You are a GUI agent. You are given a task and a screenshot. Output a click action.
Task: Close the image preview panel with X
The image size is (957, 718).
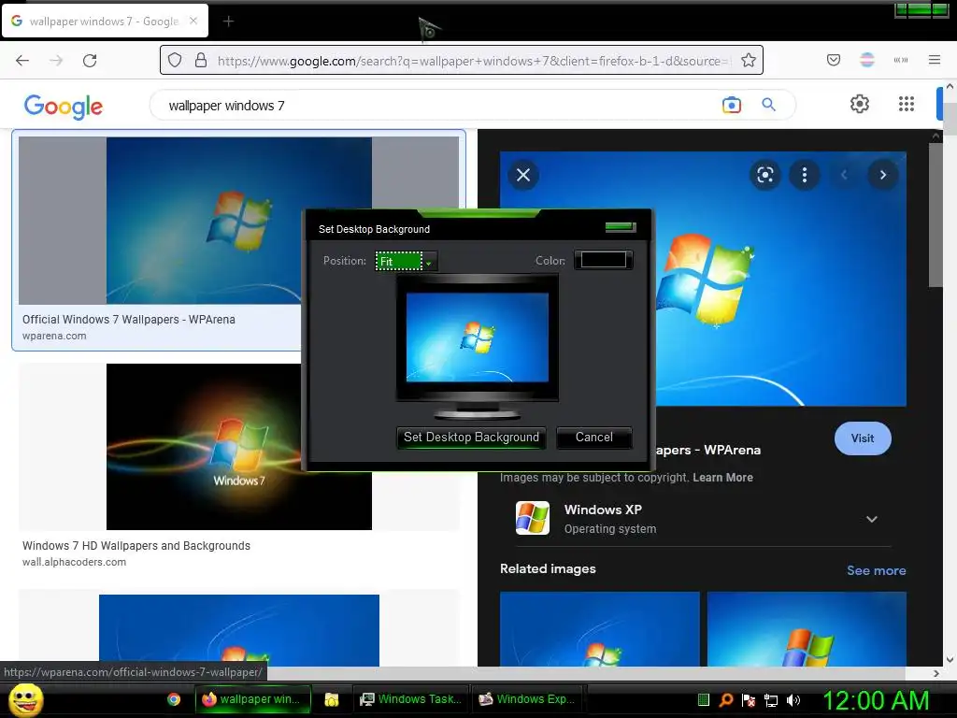point(523,175)
